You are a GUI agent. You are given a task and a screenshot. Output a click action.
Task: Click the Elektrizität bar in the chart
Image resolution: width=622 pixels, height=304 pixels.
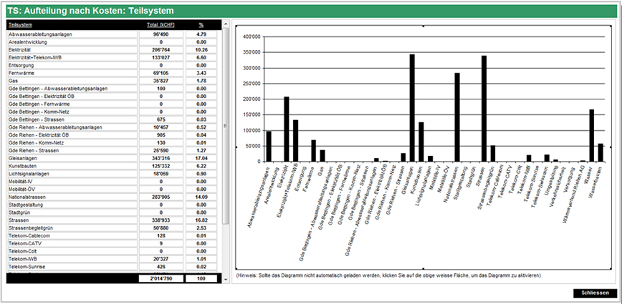coord(286,129)
